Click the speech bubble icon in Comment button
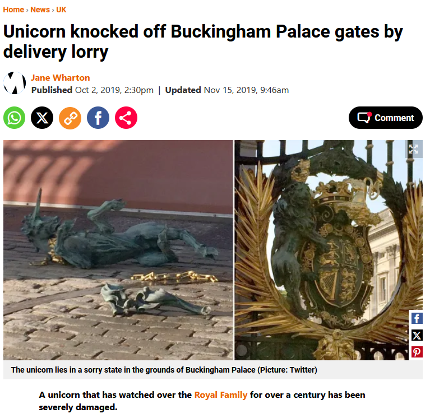 tap(364, 118)
